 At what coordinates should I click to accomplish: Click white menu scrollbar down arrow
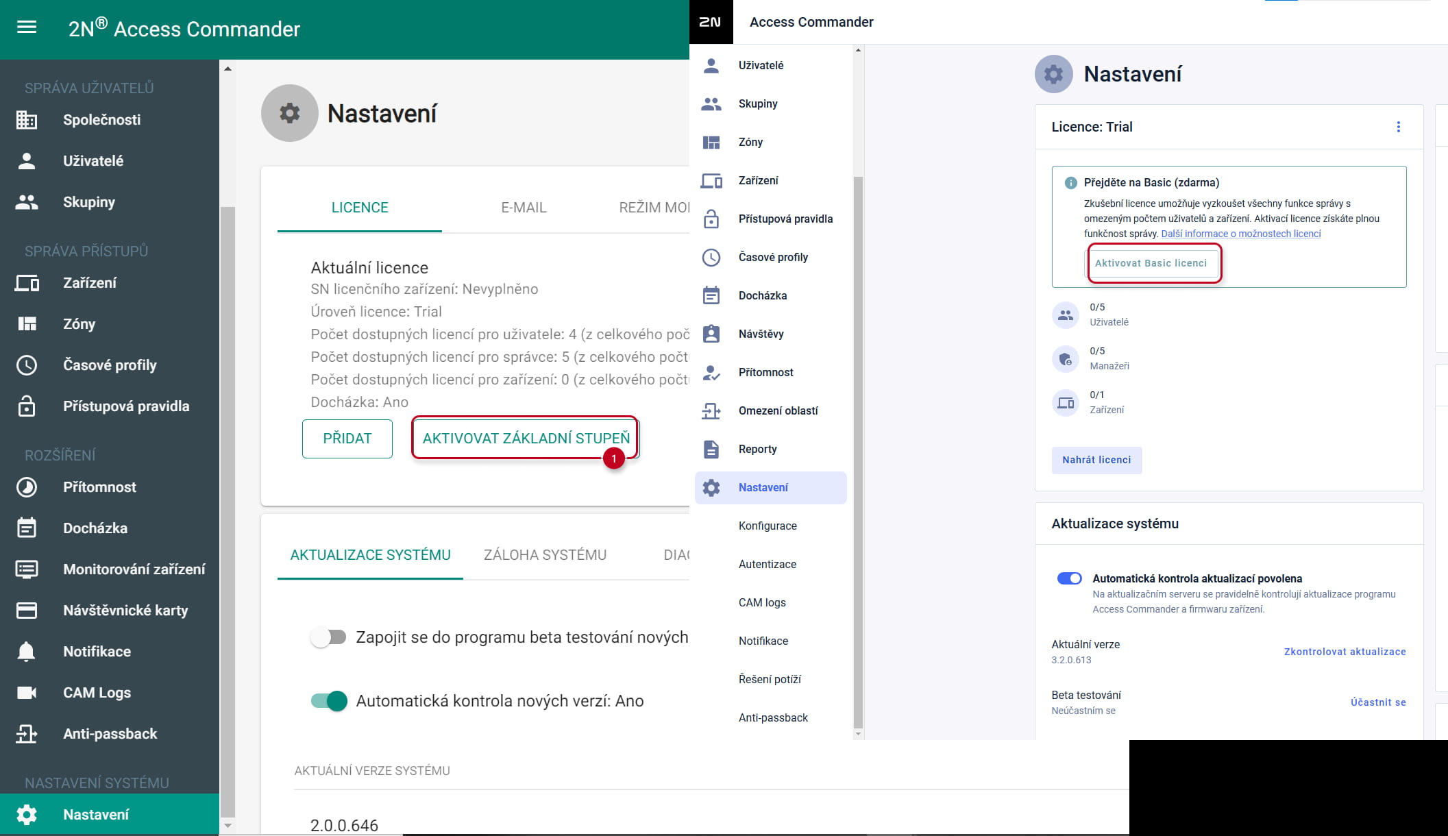(858, 734)
